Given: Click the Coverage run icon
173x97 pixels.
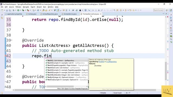Looking at the screenshot, I should pyautogui.click(x=23, y=10).
